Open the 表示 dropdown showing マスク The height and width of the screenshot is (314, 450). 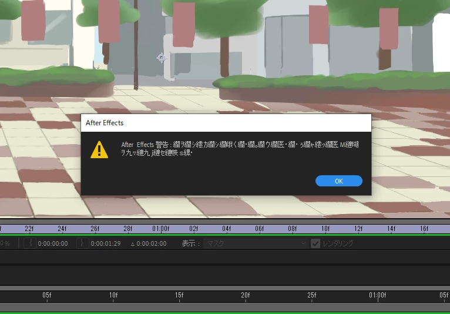coord(256,243)
